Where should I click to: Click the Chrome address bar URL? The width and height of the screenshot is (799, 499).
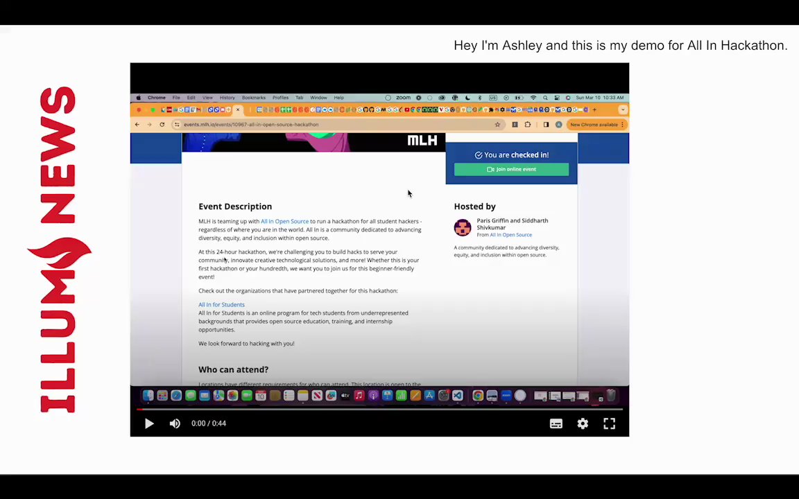[x=250, y=124]
